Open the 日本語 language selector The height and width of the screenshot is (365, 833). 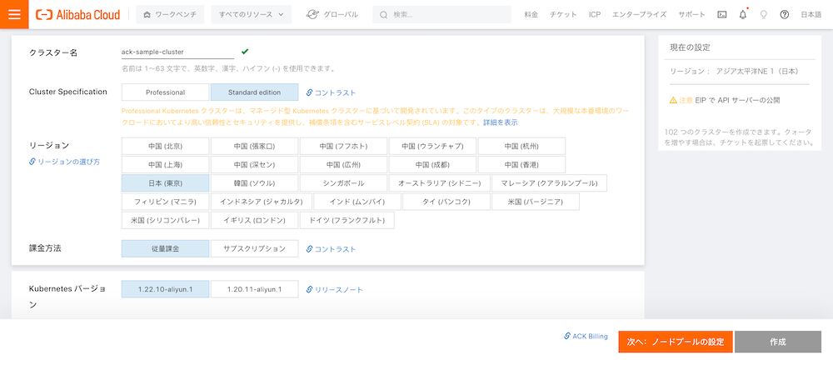coord(811,15)
